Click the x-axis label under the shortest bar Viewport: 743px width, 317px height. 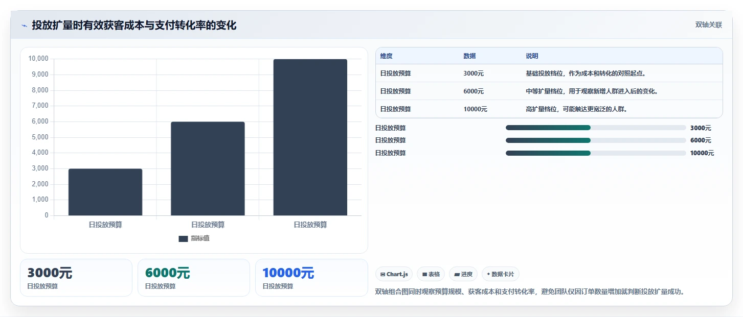(105, 225)
